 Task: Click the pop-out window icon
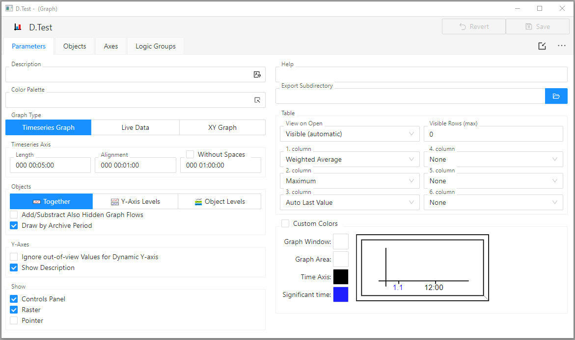coord(542,46)
